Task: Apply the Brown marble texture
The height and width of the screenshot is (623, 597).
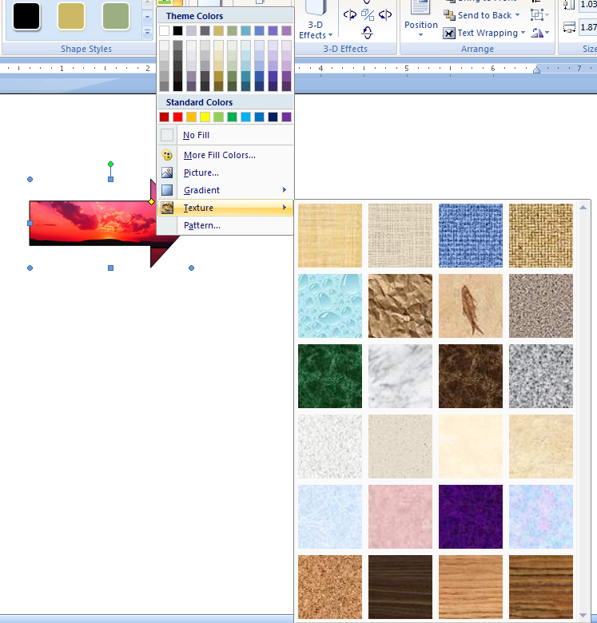Action: point(471,376)
